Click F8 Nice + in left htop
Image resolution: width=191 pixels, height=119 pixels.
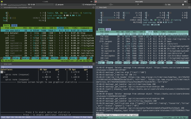tap(72, 58)
